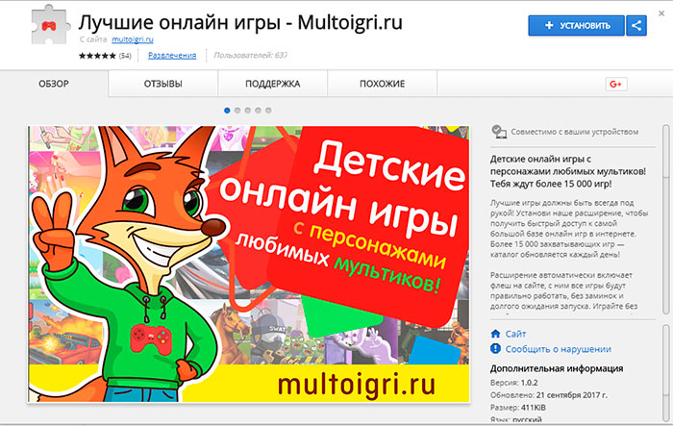Switch to the Отзывы tab
This screenshot has height=426, width=673.
click(163, 84)
